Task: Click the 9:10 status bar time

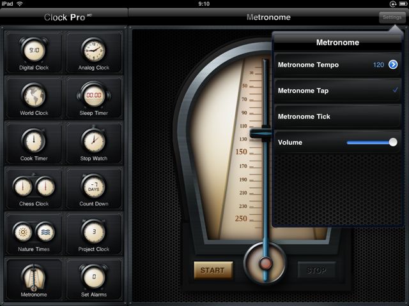Action: [x=204, y=4]
